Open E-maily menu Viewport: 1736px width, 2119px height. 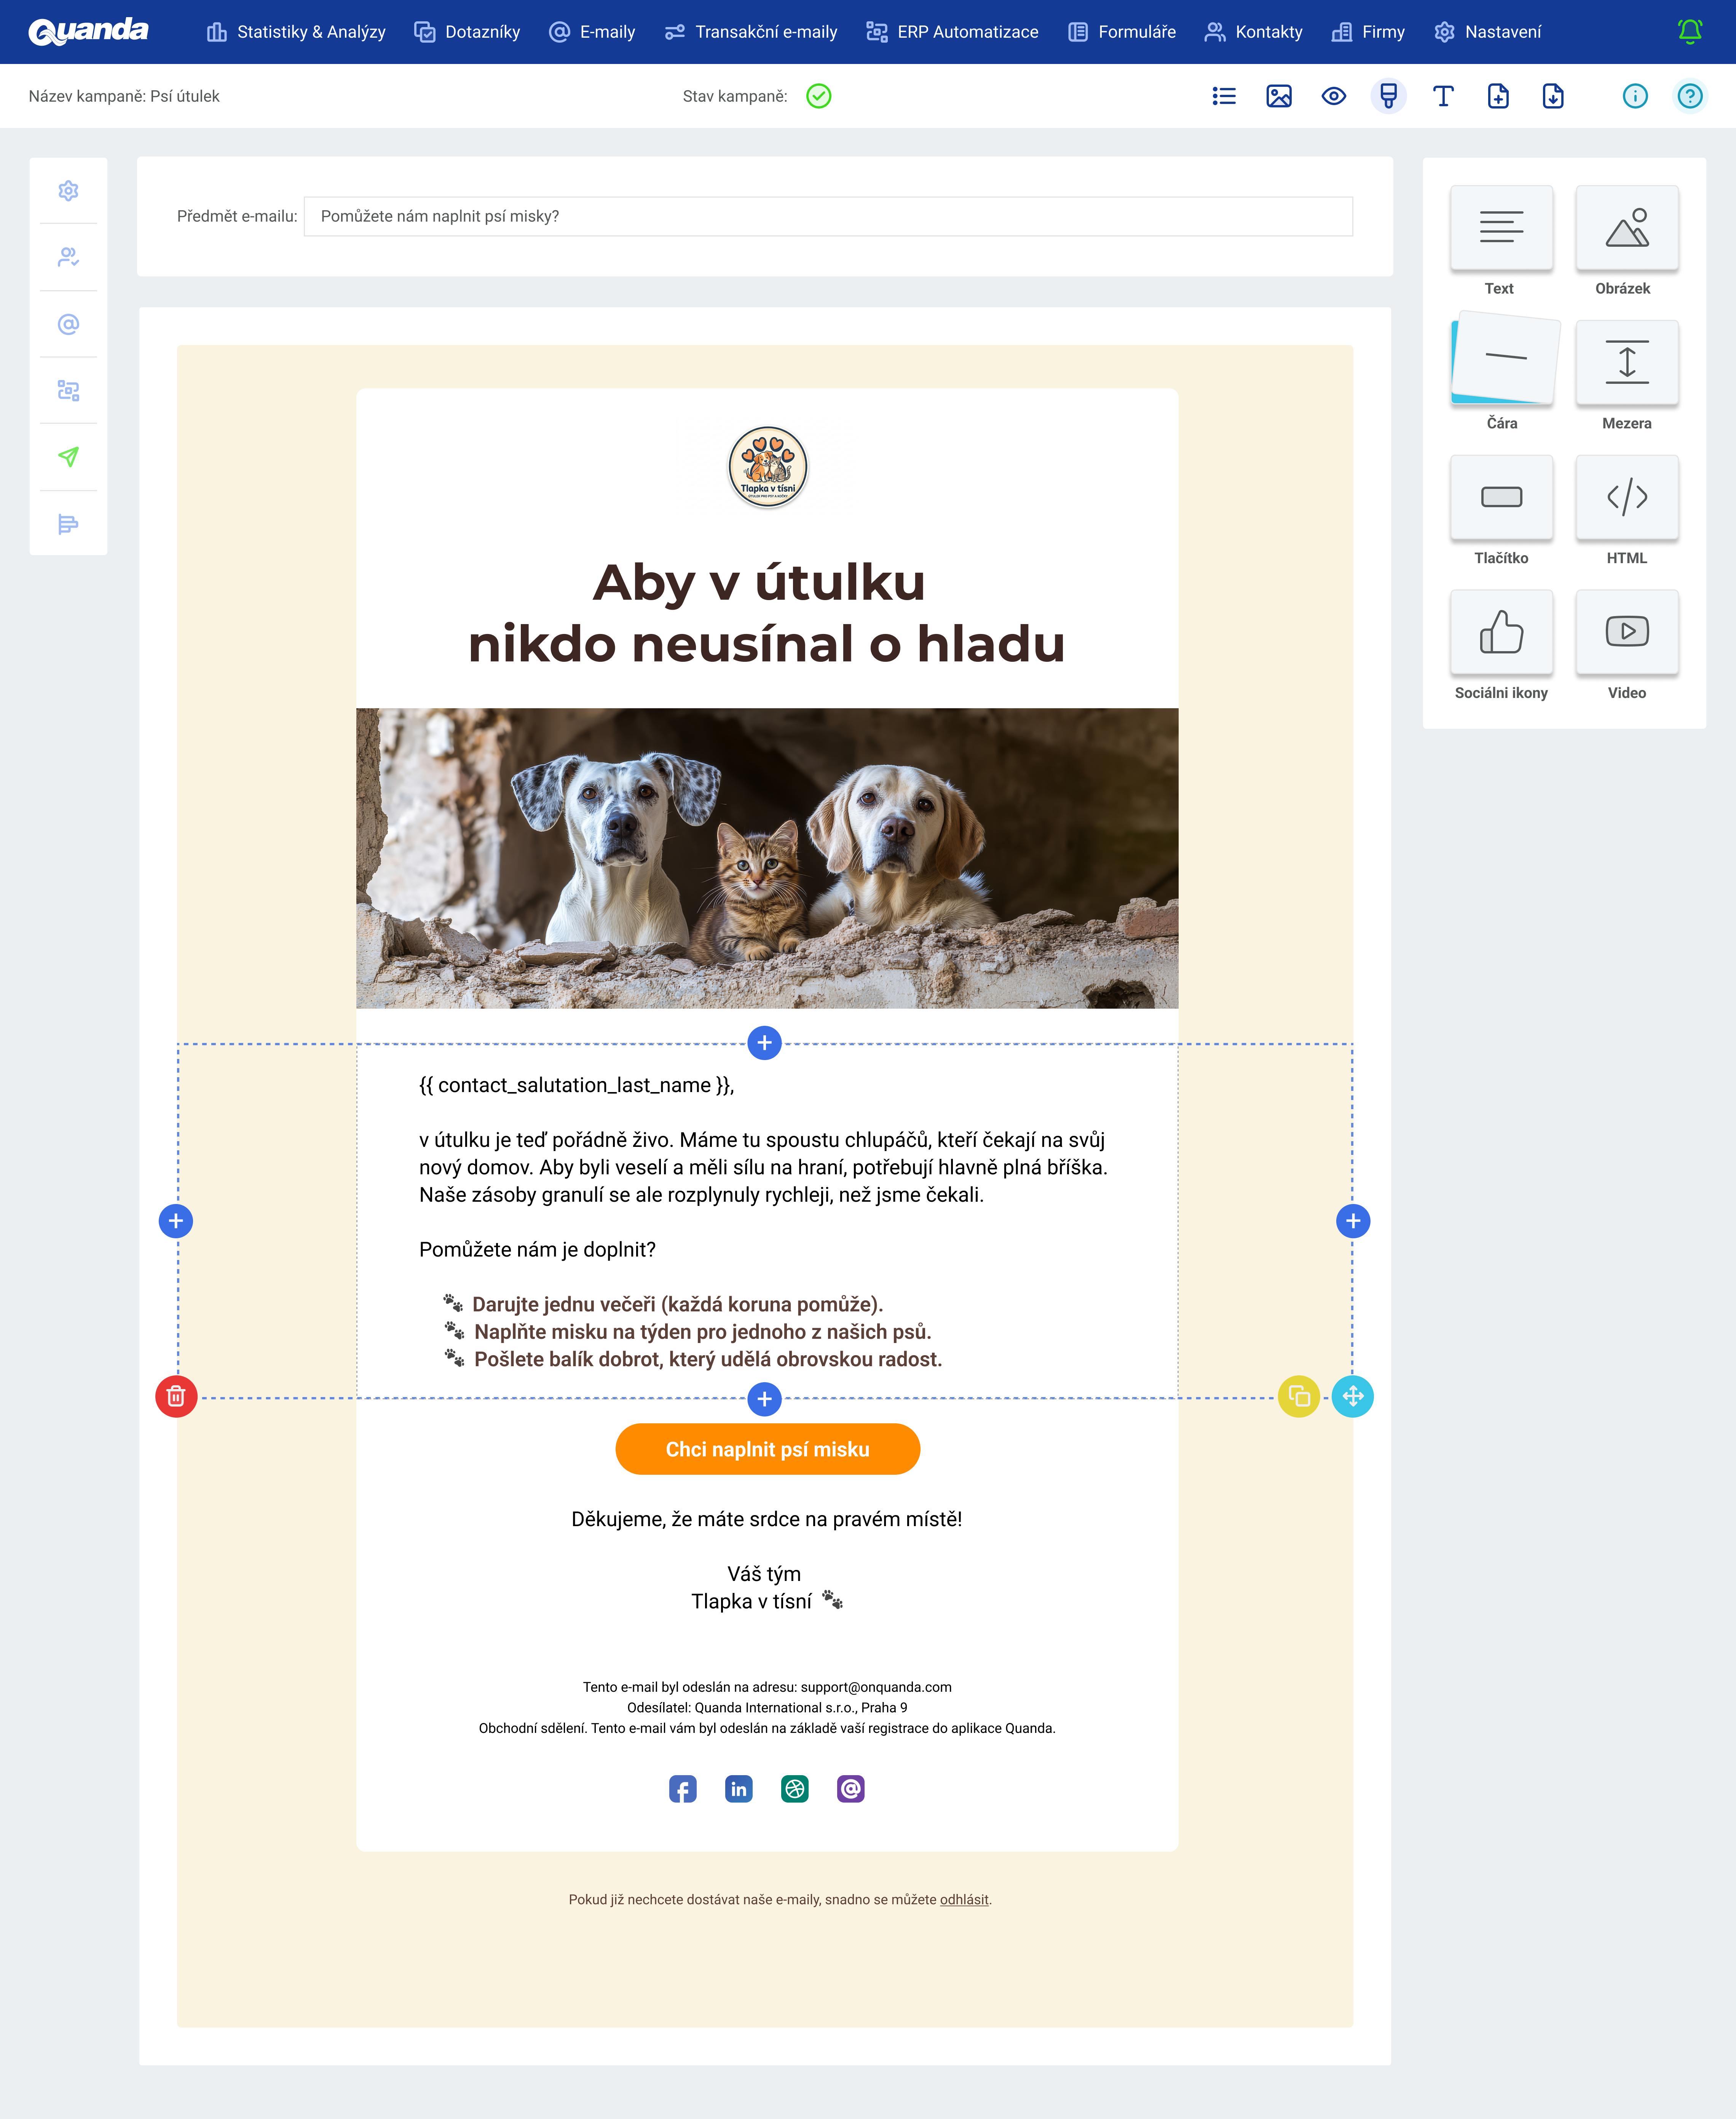click(x=592, y=32)
